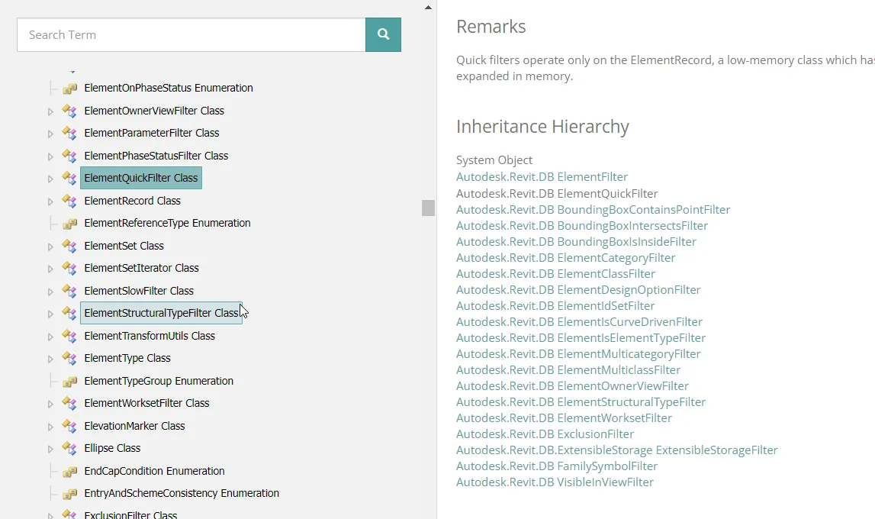Open the ElementIsCurveDrivenFilter link

579,322
